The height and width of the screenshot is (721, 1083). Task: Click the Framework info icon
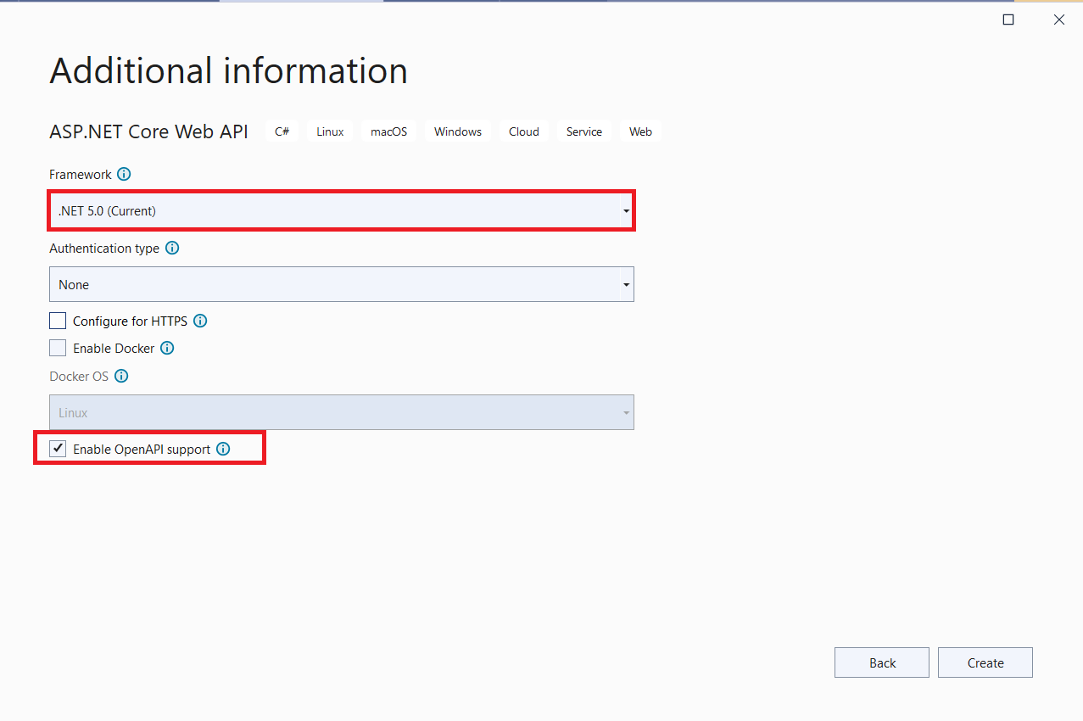coord(124,174)
